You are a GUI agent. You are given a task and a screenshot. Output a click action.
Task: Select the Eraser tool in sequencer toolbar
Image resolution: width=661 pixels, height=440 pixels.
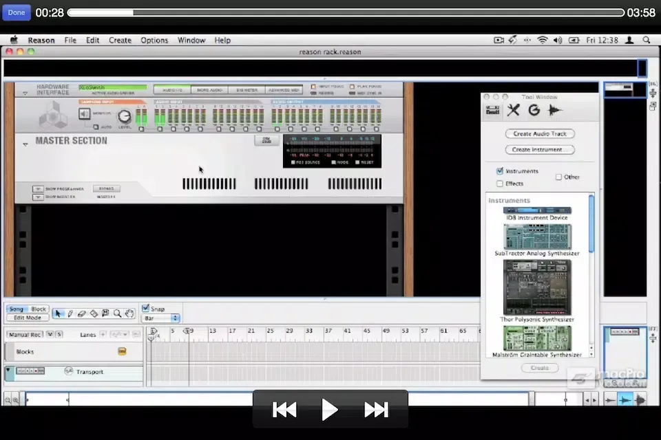pyautogui.click(x=82, y=313)
